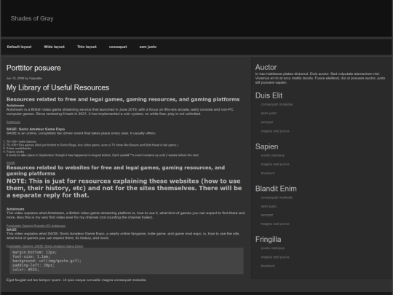This screenshot has width=393, height=295.
Task: Open consequat molestie under Duis Elit
Action: 277,104
